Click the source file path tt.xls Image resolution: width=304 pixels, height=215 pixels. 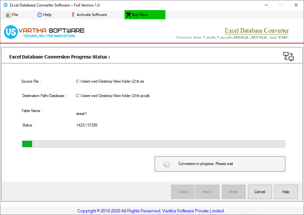click(110, 81)
